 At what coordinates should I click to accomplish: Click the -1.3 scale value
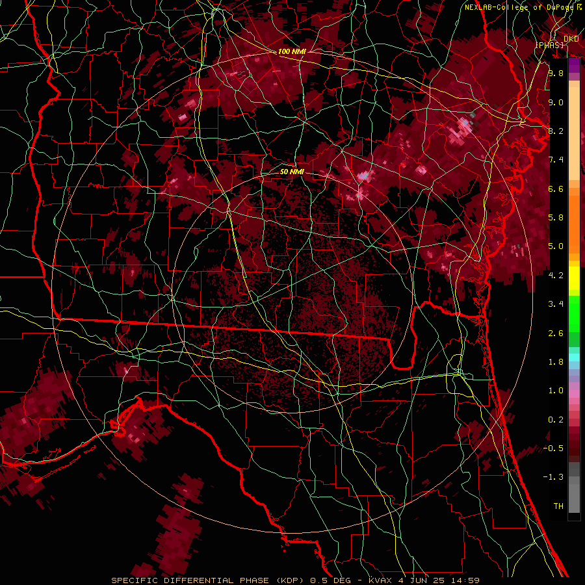coord(553,477)
